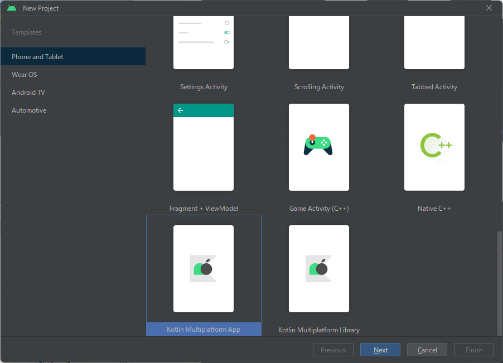Image resolution: width=503 pixels, height=363 pixels.
Task: Pick the Tabbed Activity template thumbnail
Action: coord(434,42)
